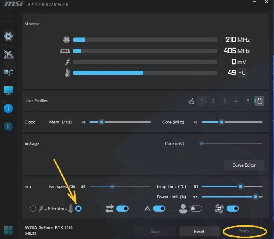This screenshot has height=239, width=274.
Task: Select the temperature priority radio button
Action: pos(78,208)
